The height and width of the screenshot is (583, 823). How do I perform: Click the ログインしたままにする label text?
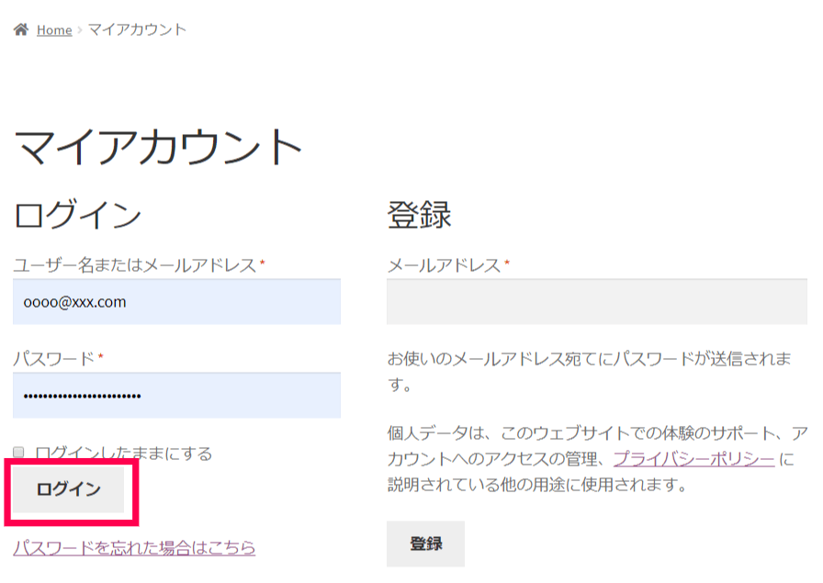[124, 453]
